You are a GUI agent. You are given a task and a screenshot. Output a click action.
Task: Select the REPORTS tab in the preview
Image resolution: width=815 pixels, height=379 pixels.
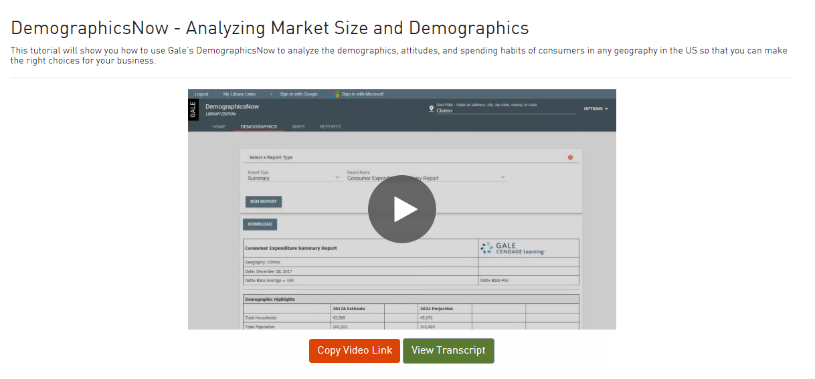tap(330, 126)
